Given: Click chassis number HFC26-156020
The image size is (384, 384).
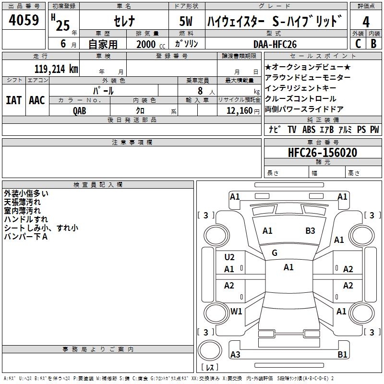Looking at the screenshot, I should tap(323, 153).
